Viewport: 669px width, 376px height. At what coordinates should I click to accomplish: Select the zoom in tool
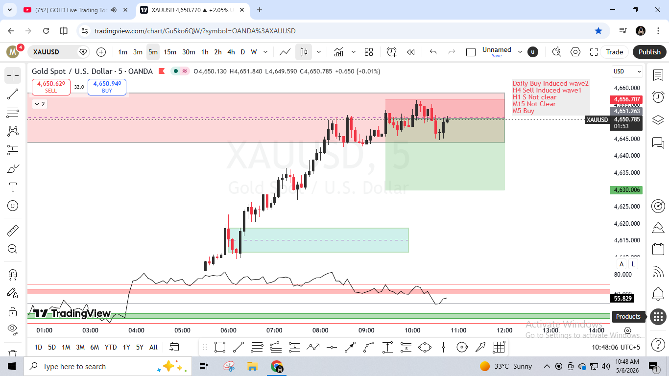pos(13,249)
